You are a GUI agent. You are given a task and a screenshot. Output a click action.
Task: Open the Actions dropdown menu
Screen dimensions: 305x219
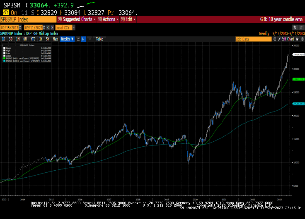(x=108, y=19)
